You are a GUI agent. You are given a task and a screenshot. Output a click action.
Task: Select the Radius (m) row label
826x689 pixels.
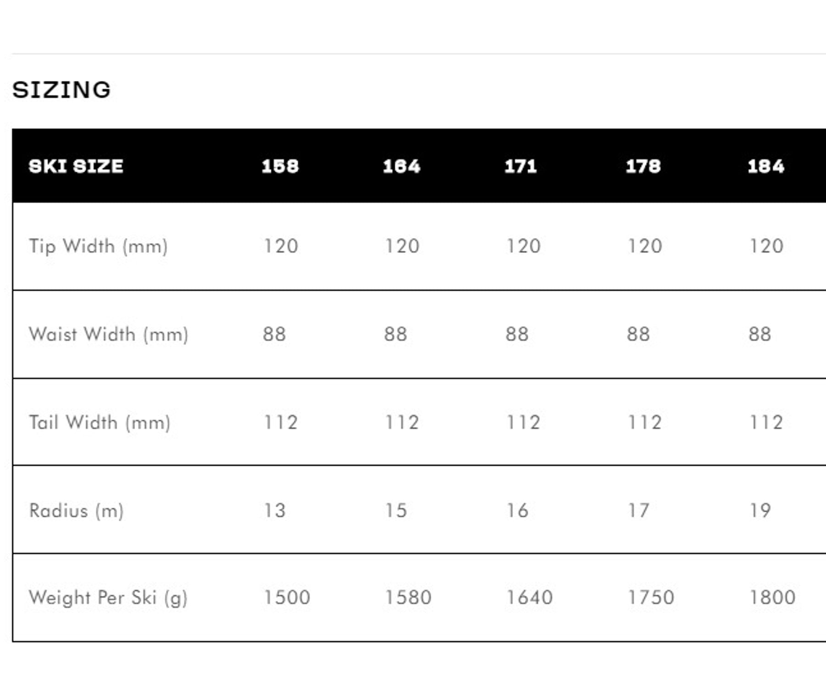(x=77, y=511)
